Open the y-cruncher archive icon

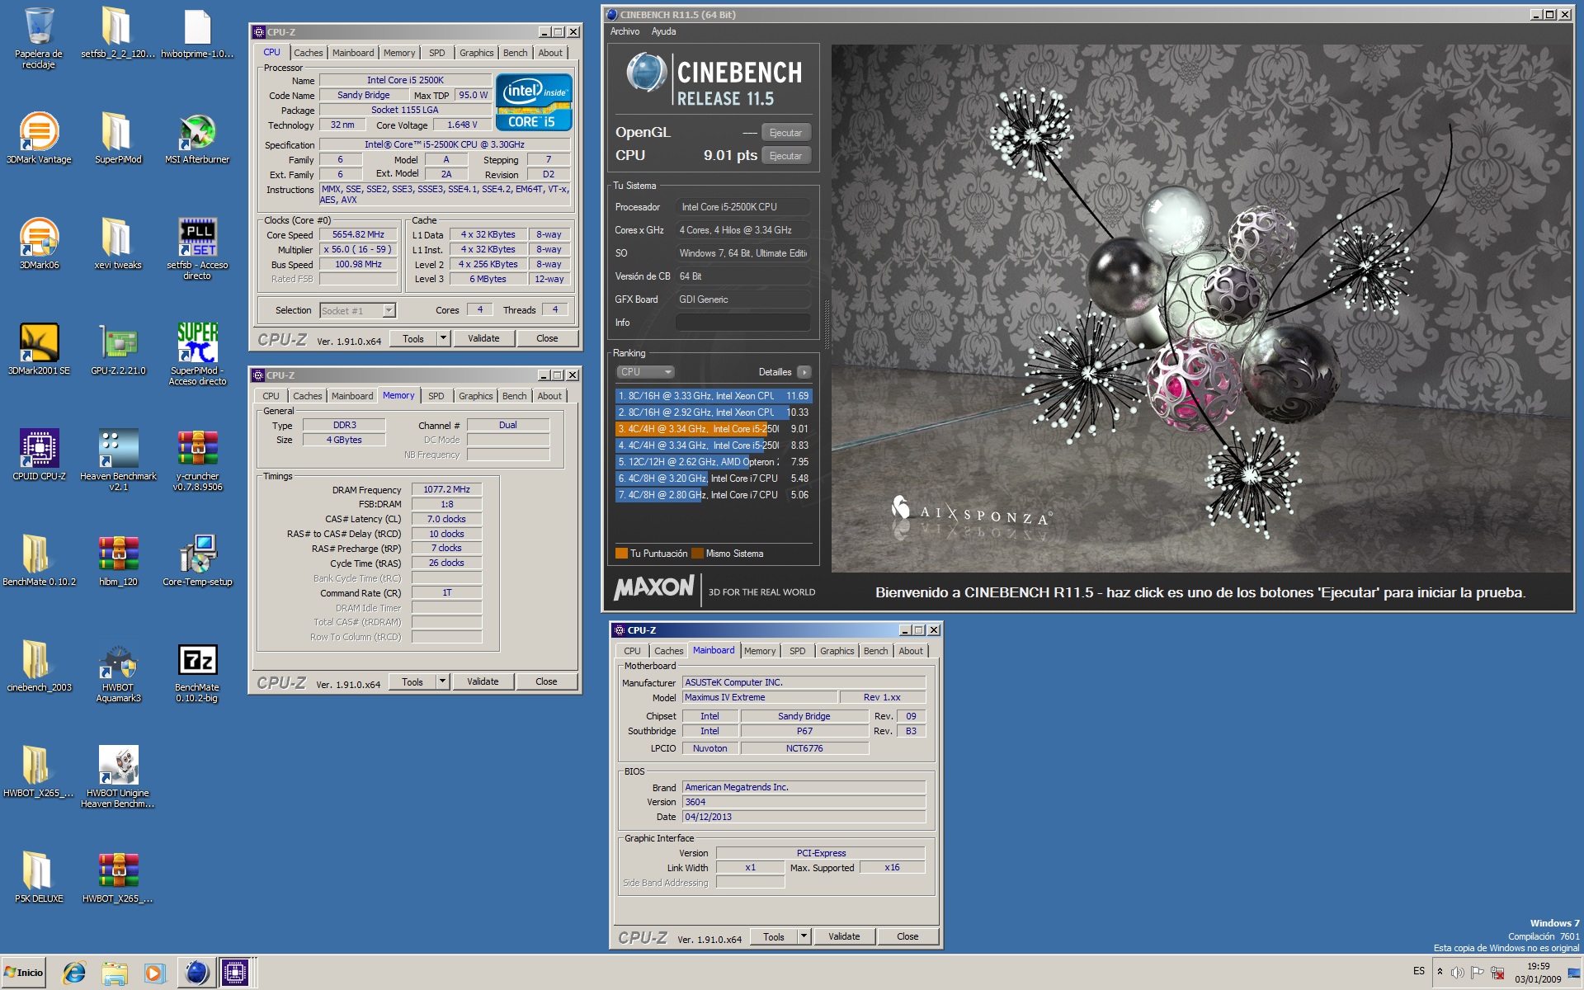[x=197, y=460]
